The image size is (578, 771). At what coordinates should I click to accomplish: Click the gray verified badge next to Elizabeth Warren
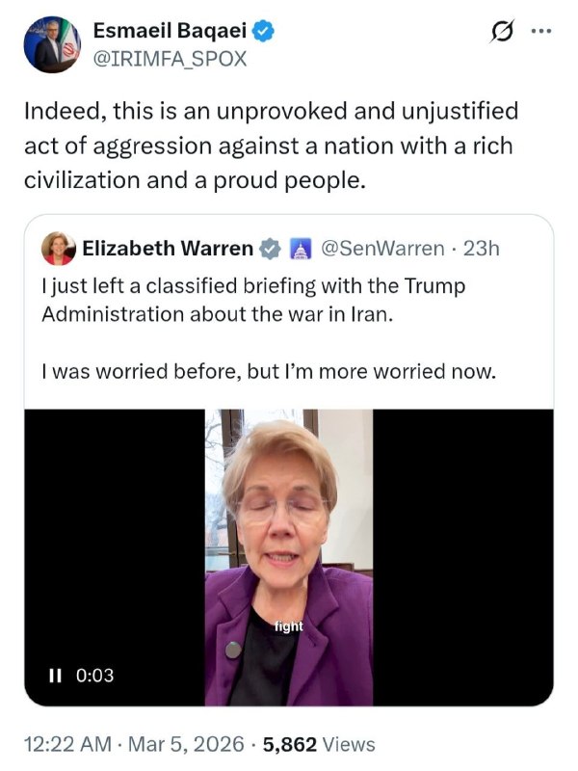click(271, 249)
